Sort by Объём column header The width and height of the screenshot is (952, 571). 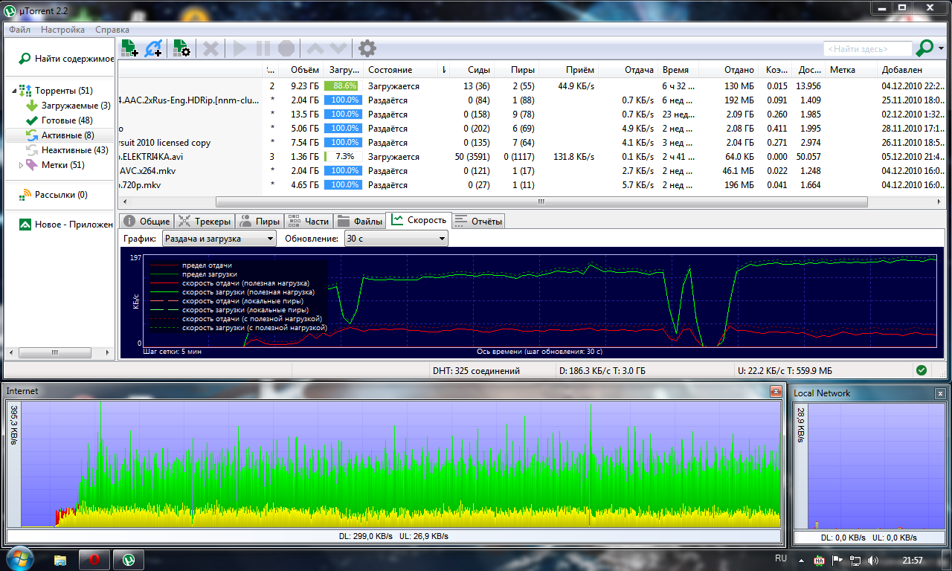pos(304,70)
